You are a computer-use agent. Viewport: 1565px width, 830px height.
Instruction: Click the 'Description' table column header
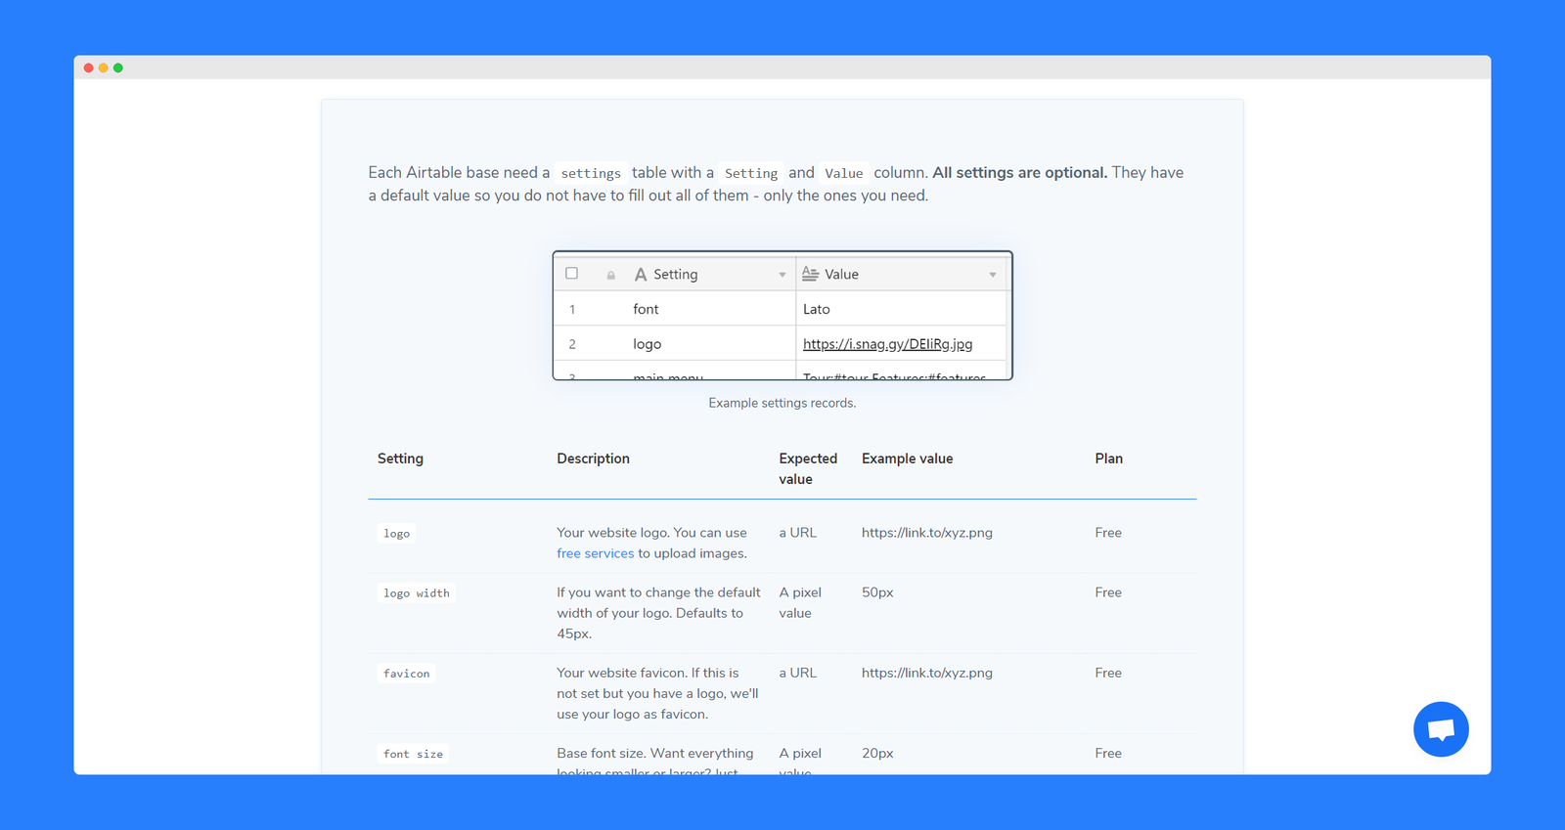tap(594, 459)
